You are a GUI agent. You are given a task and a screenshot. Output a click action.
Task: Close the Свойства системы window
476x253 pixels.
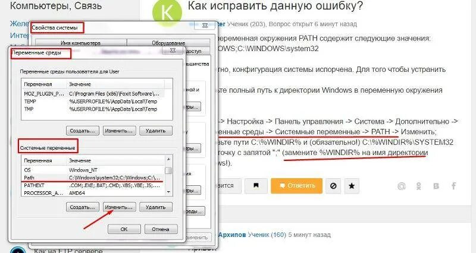[205, 26]
